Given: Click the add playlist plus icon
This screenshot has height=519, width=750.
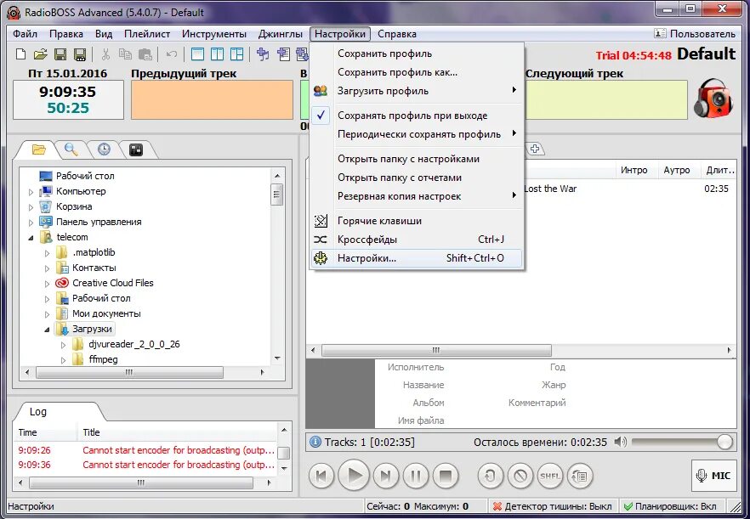Looking at the screenshot, I should [x=283, y=54].
